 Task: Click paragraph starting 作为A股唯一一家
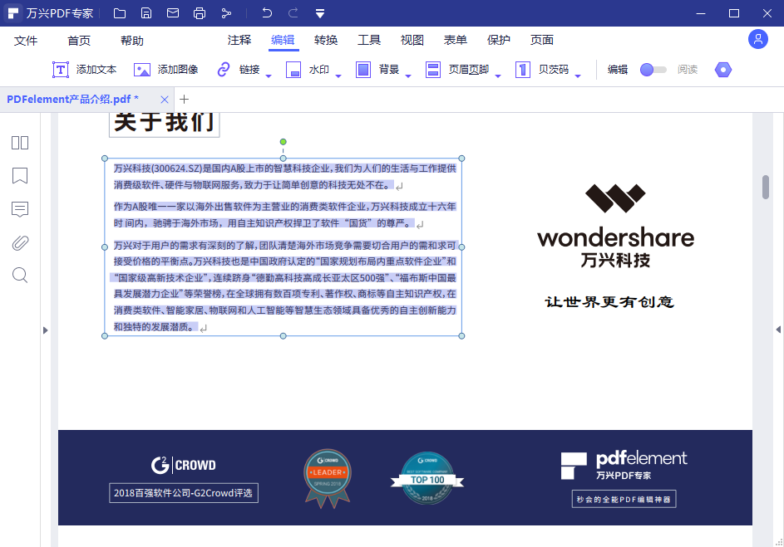[x=284, y=215]
